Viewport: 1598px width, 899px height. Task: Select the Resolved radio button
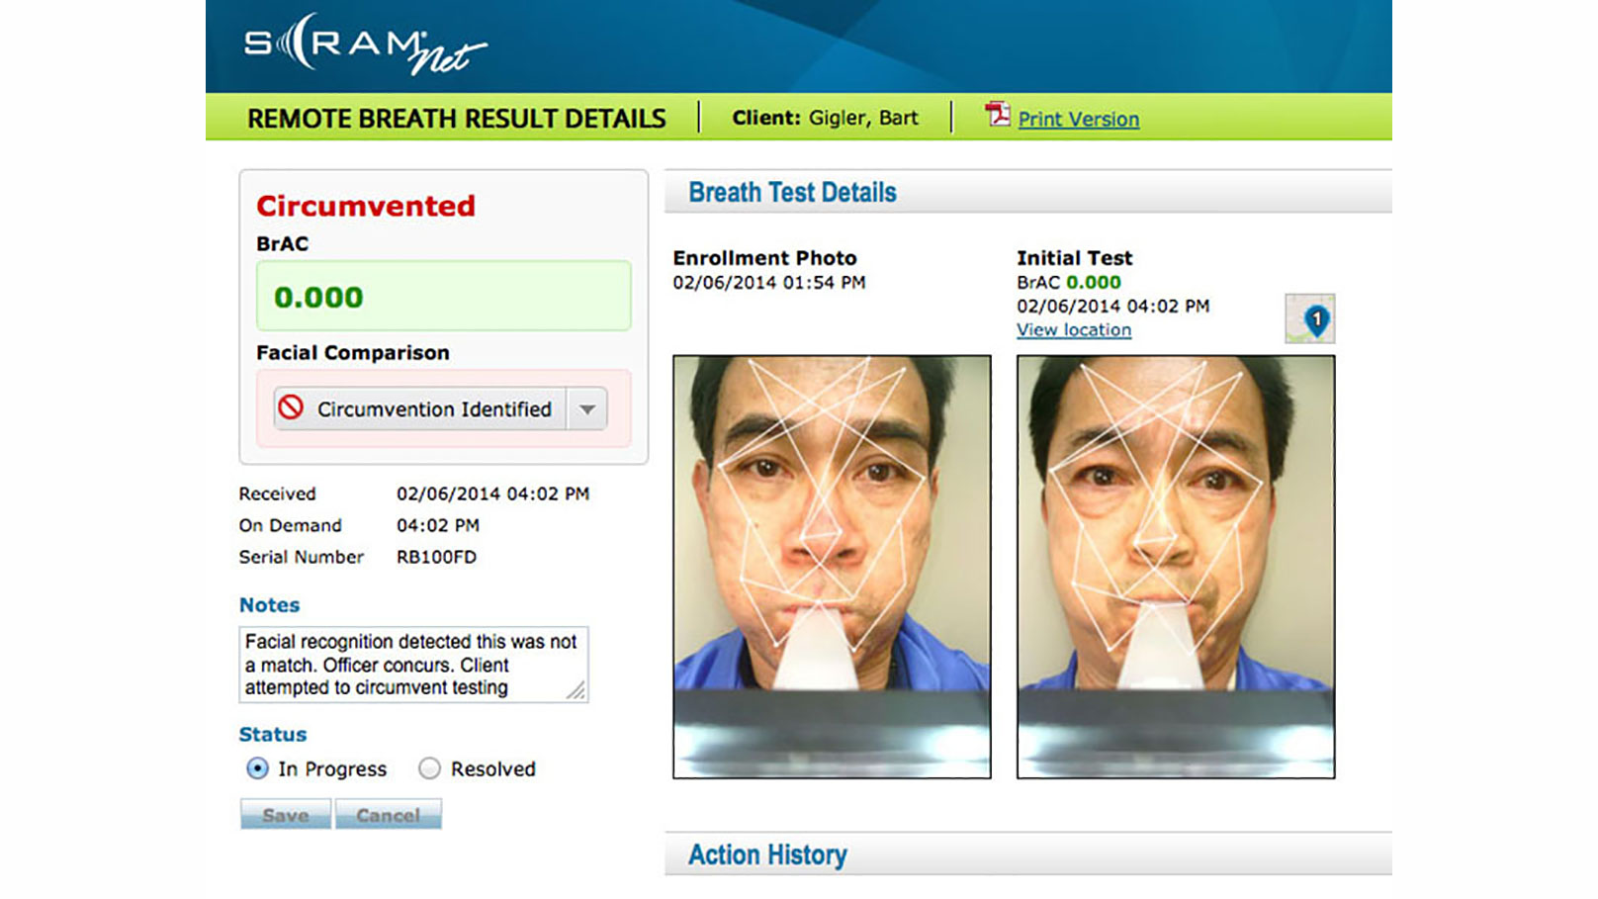click(x=429, y=768)
